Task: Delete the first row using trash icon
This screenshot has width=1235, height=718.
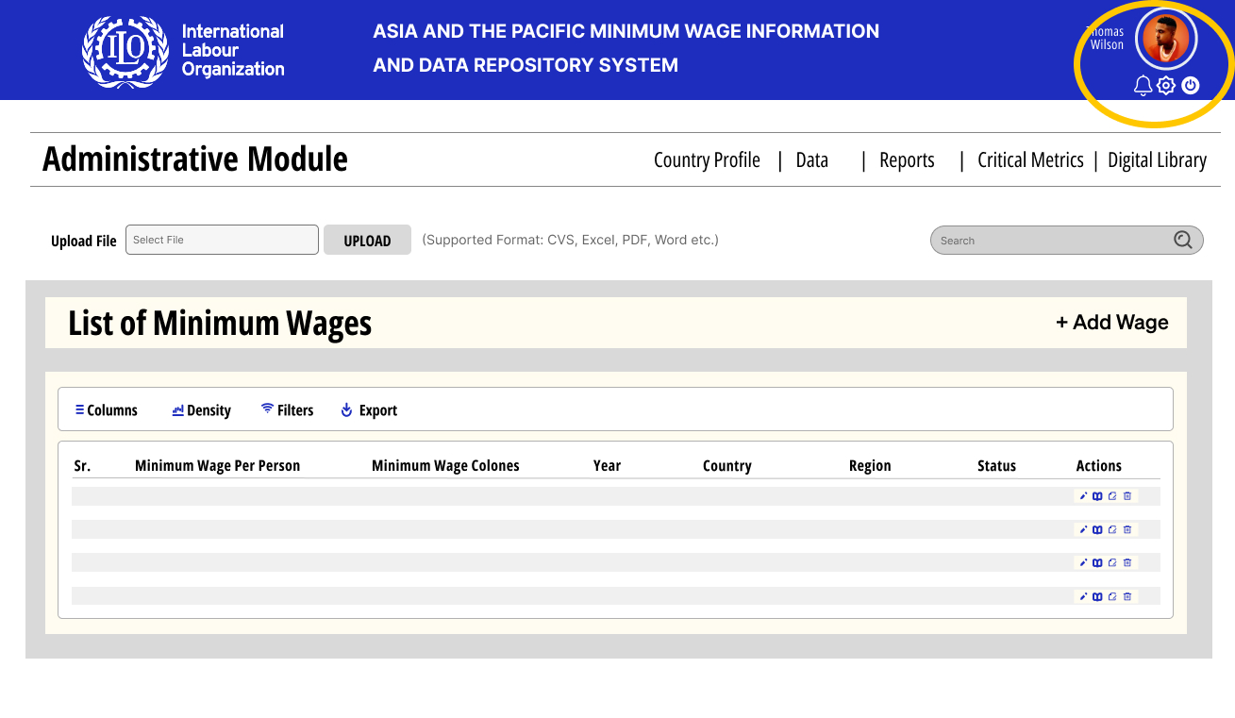Action: 1127,496
